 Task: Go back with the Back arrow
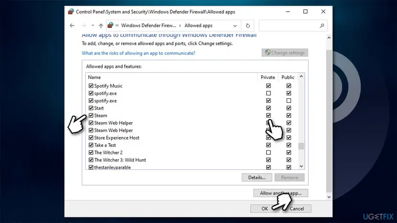click(x=72, y=25)
